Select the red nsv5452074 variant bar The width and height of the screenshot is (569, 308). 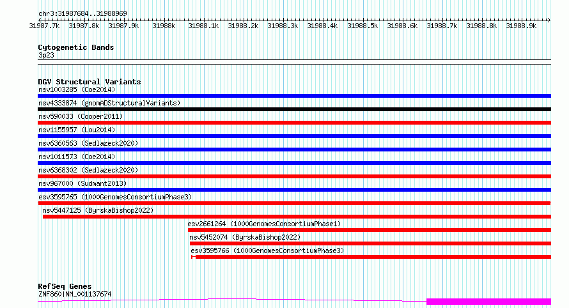click(x=370, y=243)
